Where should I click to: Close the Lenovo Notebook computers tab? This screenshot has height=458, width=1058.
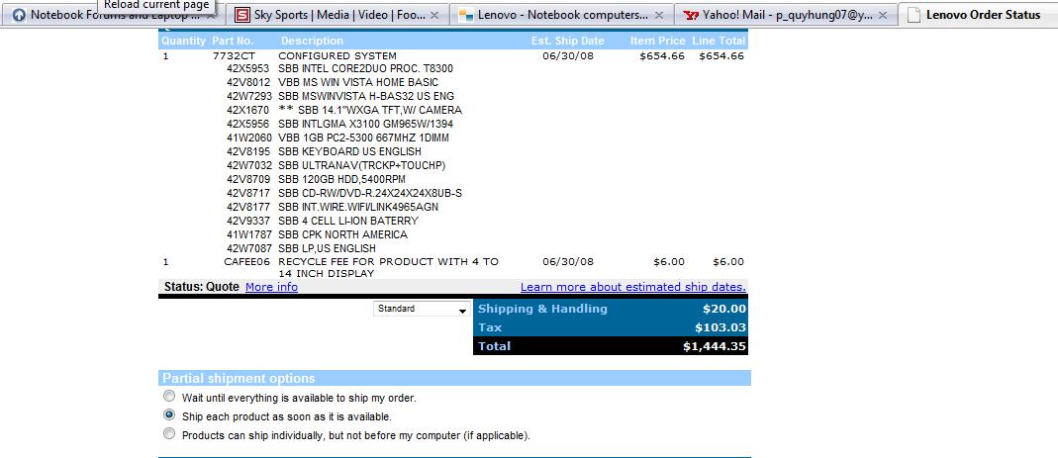click(659, 15)
